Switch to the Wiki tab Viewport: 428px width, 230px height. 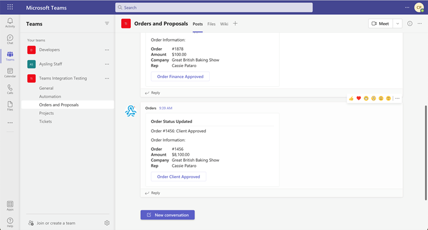[x=224, y=24]
